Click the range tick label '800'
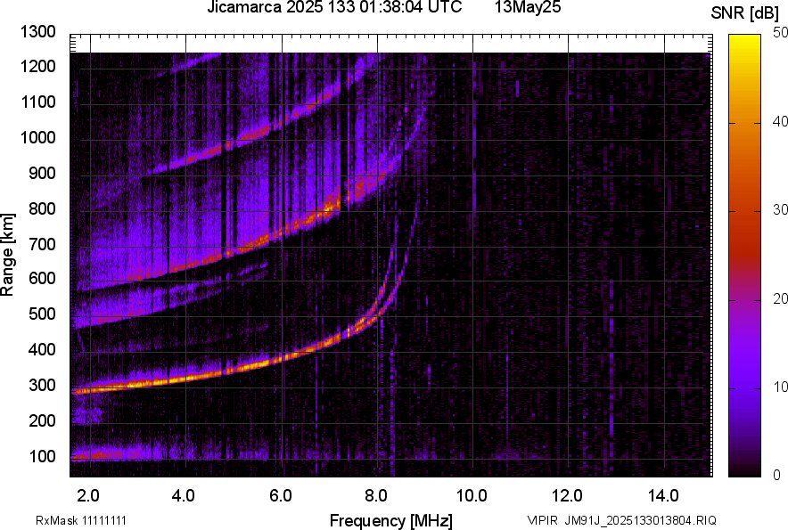 click(x=42, y=208)
